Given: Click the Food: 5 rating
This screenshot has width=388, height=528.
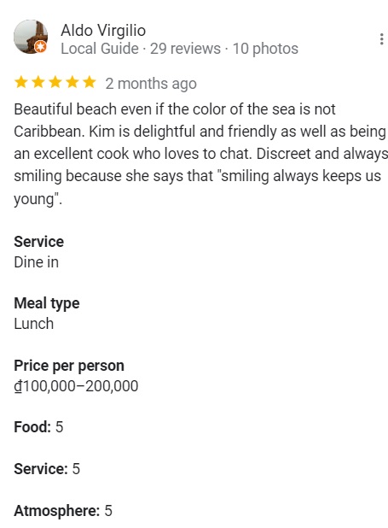Looking at the screenshot, I should [38, 427].
